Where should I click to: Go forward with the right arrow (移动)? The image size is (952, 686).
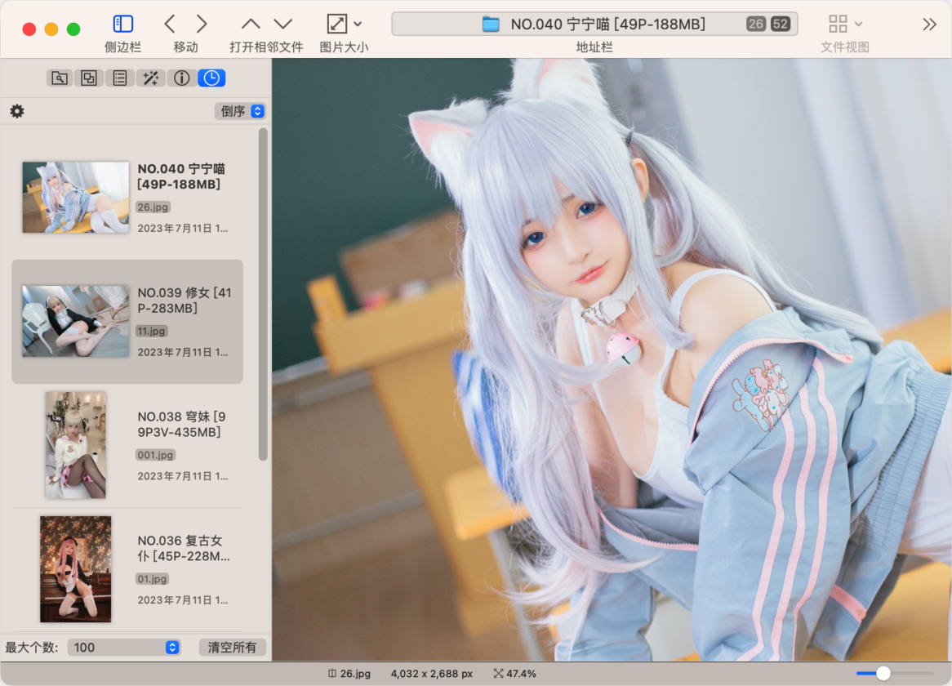tap(202, 24)
